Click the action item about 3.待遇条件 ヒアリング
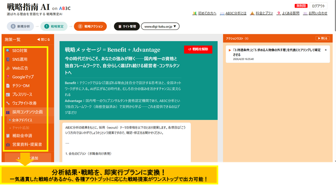 (x=278, y=54)
